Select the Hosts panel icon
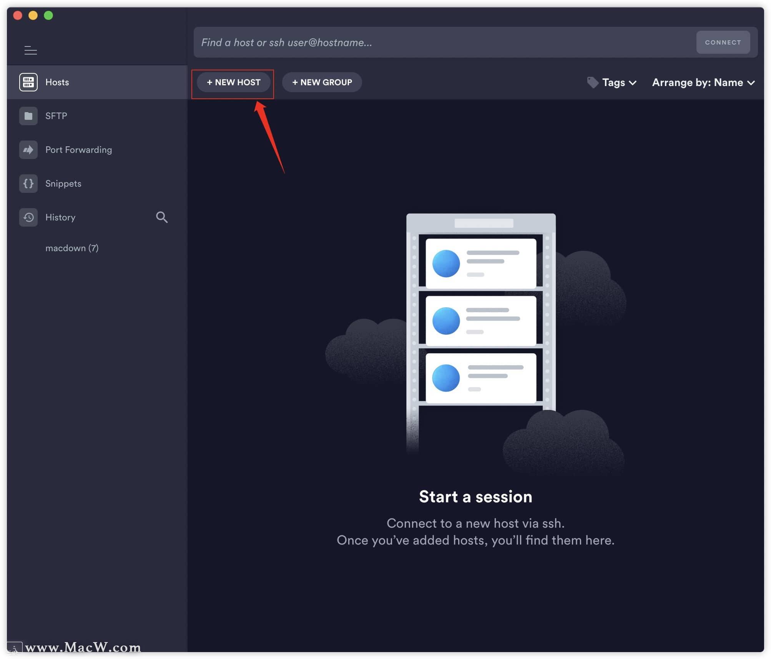 click(x=28, y=82)
